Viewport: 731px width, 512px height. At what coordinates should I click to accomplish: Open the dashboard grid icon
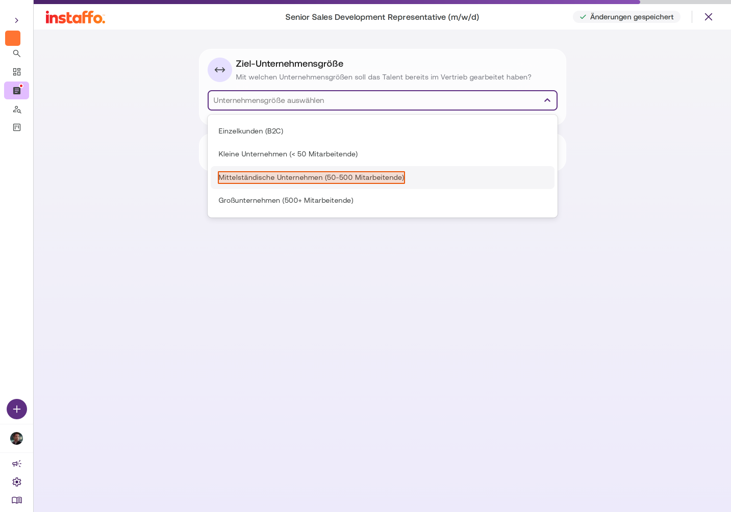tap(17, 72)
